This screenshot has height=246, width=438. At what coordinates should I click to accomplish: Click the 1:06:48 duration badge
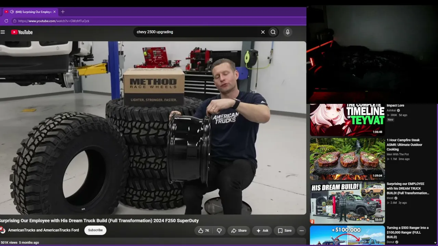(377, 132)
